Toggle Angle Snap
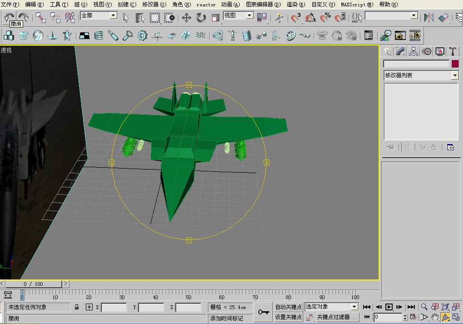463x324 pixels. 310,18
